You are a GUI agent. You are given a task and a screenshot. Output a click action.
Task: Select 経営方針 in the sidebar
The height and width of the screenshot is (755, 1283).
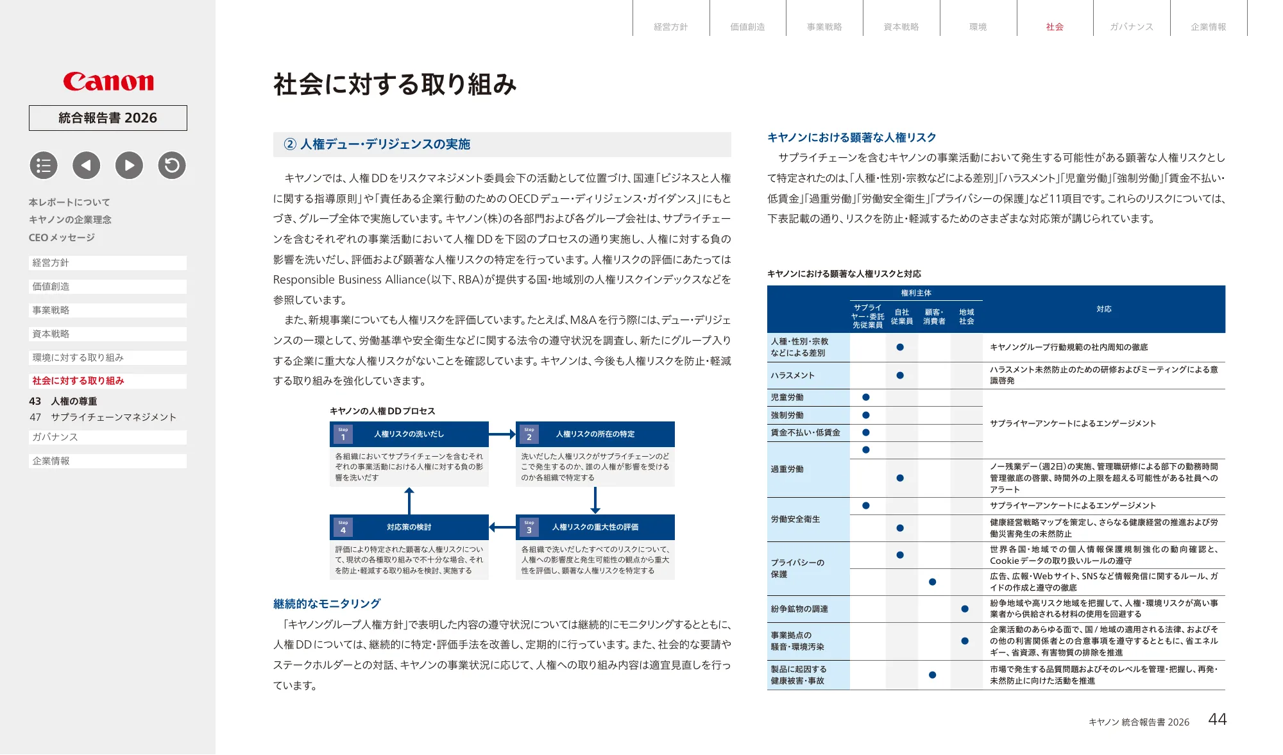[x=108, y=263]
